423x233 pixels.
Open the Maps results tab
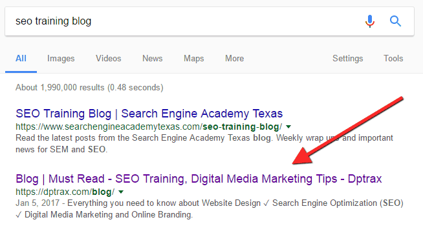193,59
